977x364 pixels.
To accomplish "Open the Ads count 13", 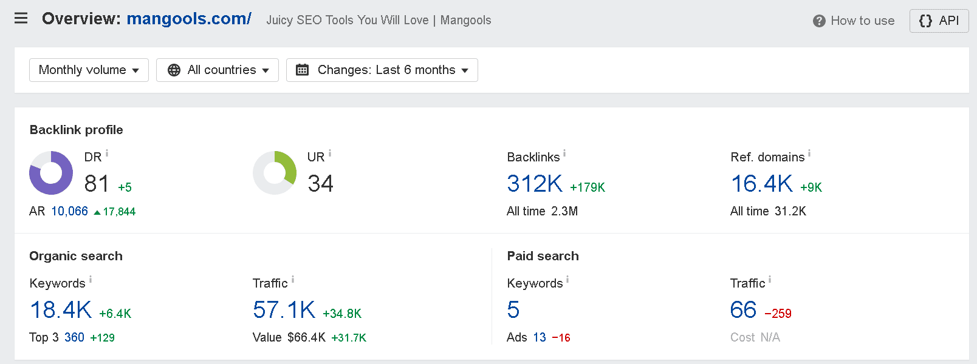I will pos(540,337).
